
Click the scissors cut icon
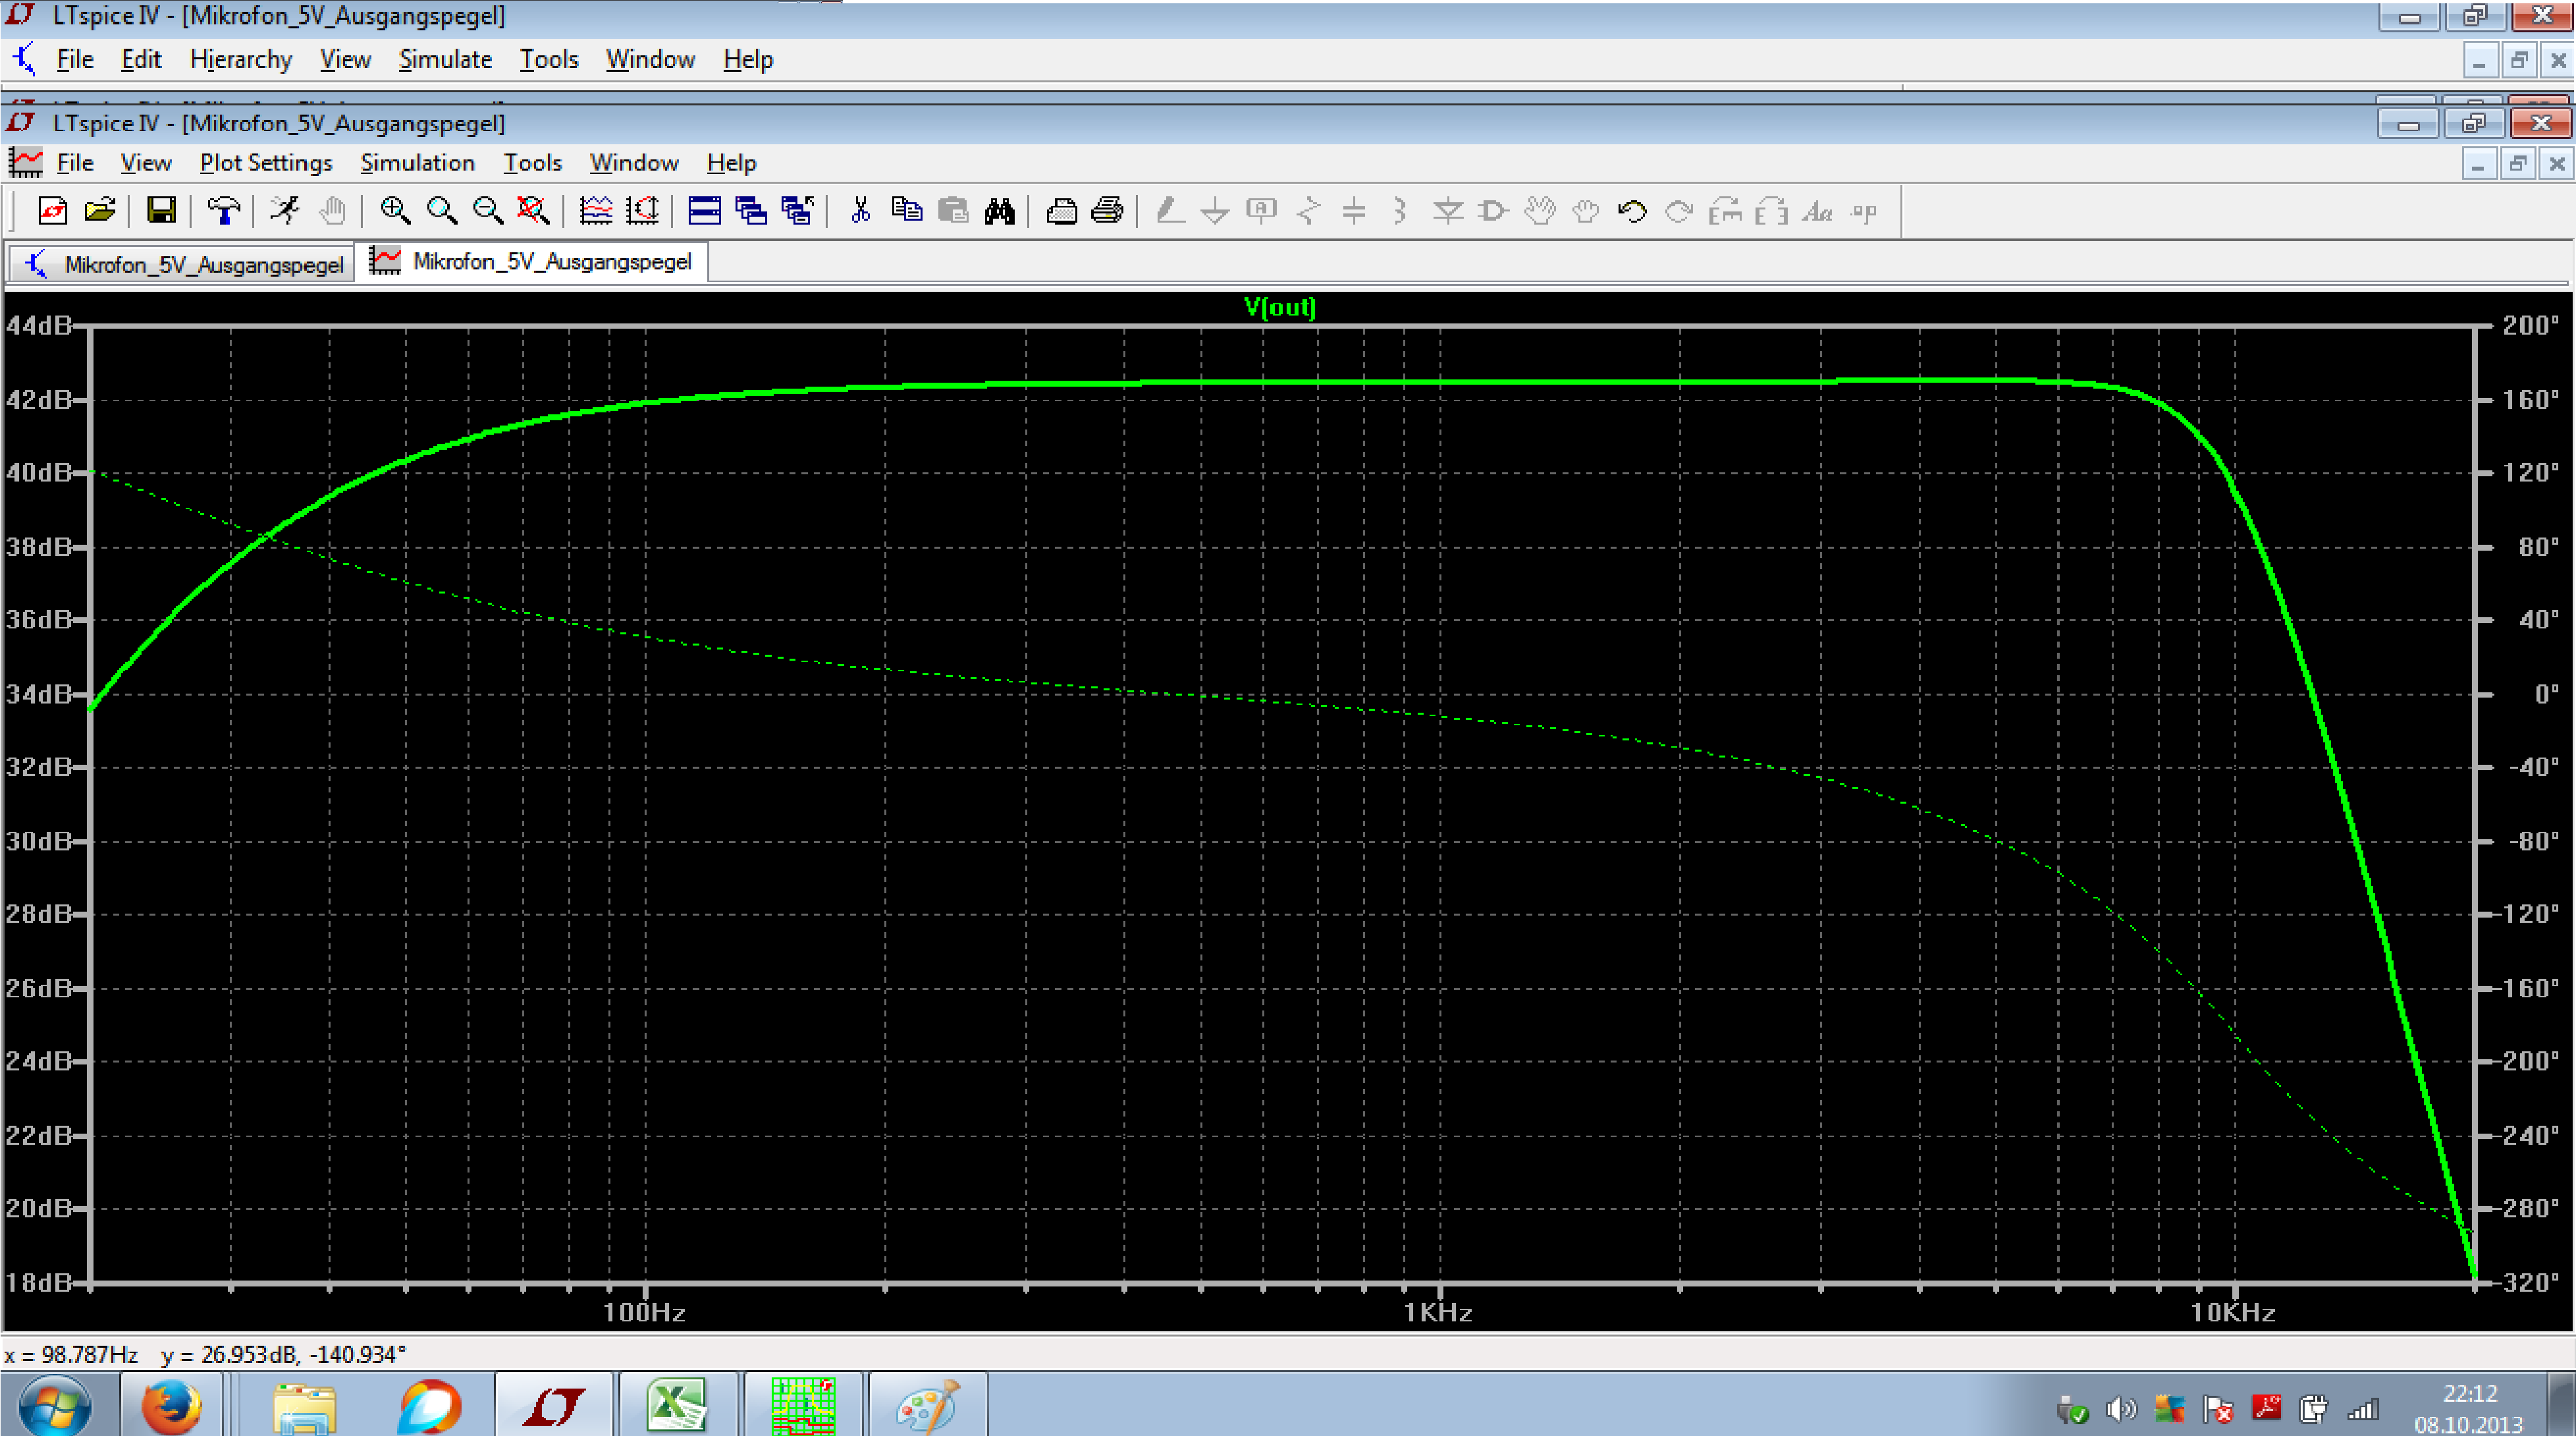[860, 211]
